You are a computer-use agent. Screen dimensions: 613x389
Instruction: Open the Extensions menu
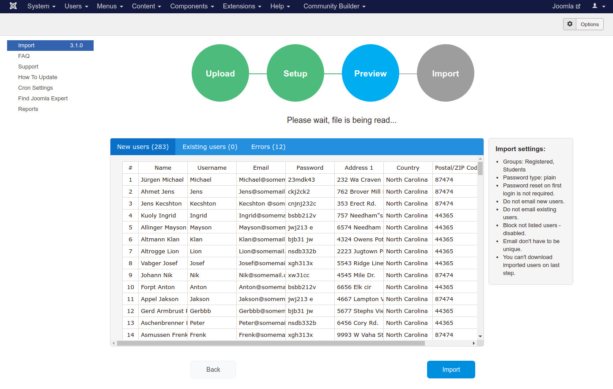pos(242,6)
